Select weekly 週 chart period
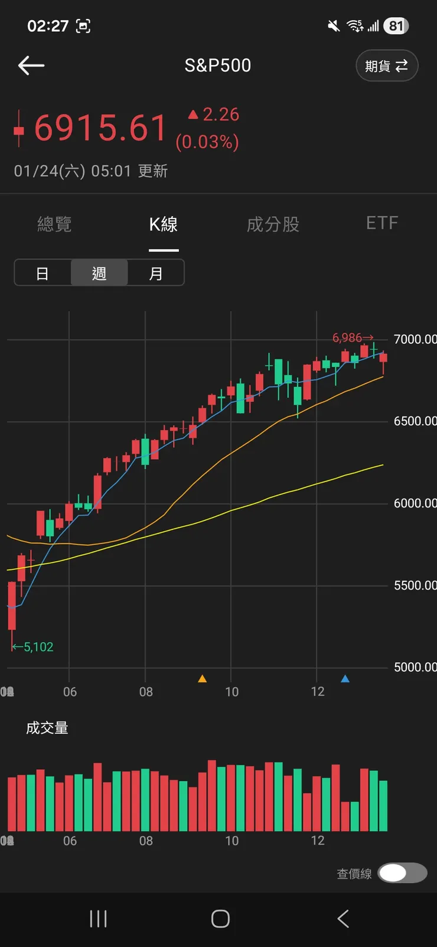The width and height of the screenshot is (437, 947). (x=99, y=274)
